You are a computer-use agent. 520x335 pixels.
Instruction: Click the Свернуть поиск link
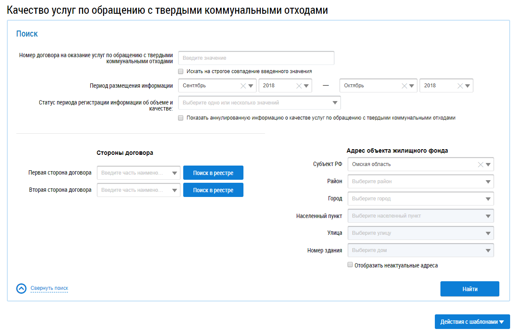[x=49, y=288]
